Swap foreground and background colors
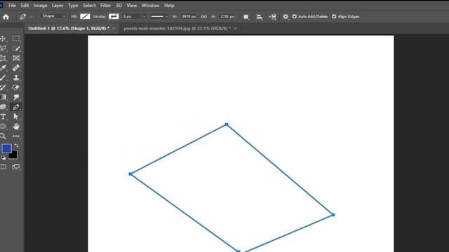Screen dimensions: 449x252 [x=16, y=146]
